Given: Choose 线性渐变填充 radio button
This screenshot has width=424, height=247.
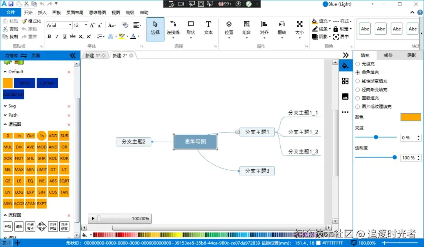Looking at the screenshot, I should click(358, 81).
